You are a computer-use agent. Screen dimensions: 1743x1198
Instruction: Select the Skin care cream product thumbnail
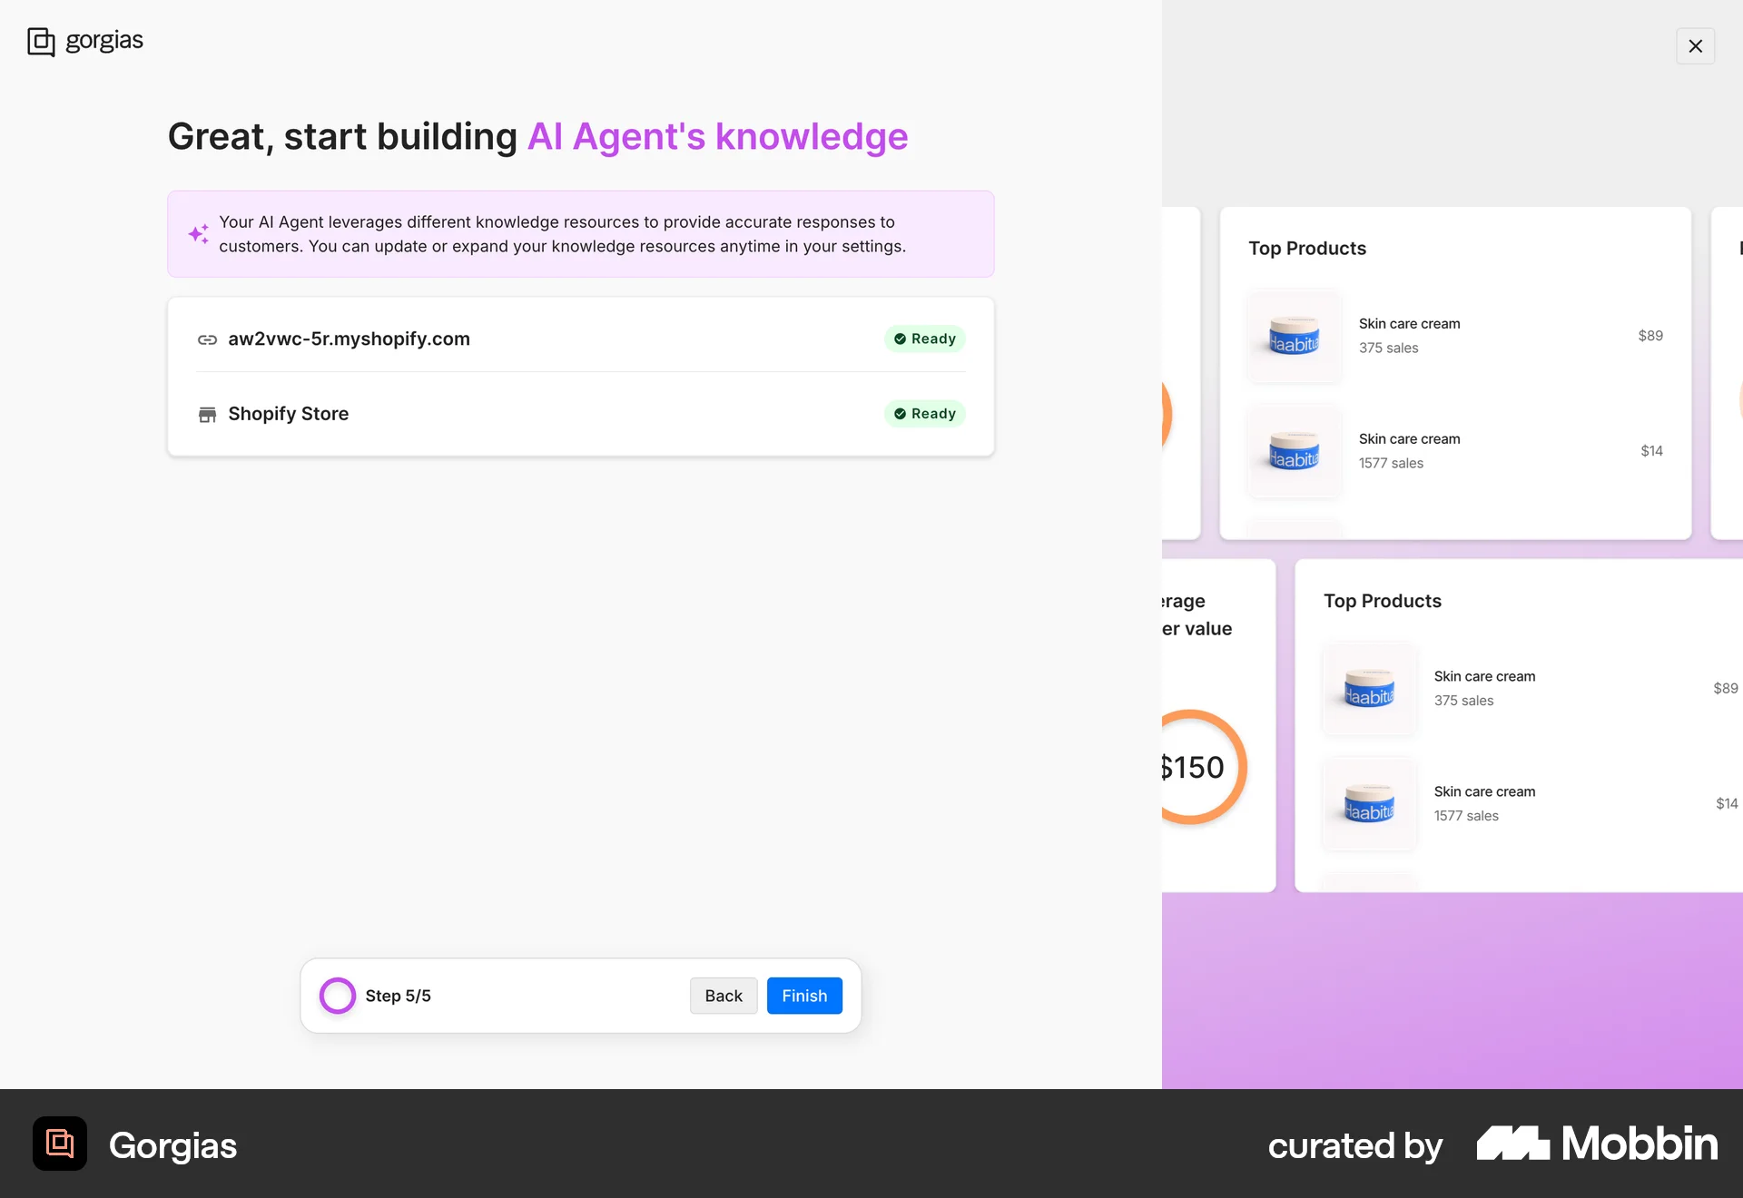(x=1293, y=336)
